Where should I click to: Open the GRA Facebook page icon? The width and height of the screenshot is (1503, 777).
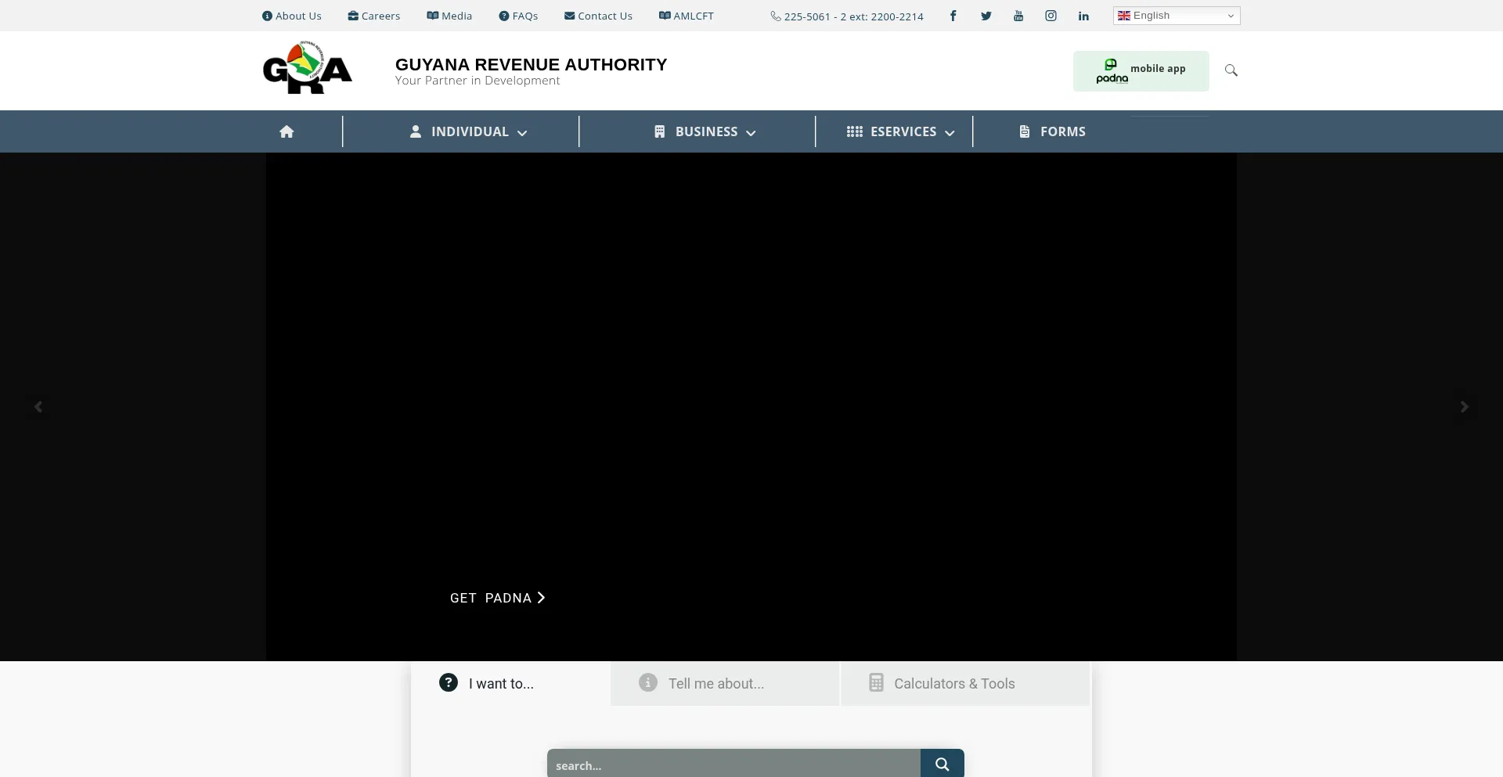953,16
